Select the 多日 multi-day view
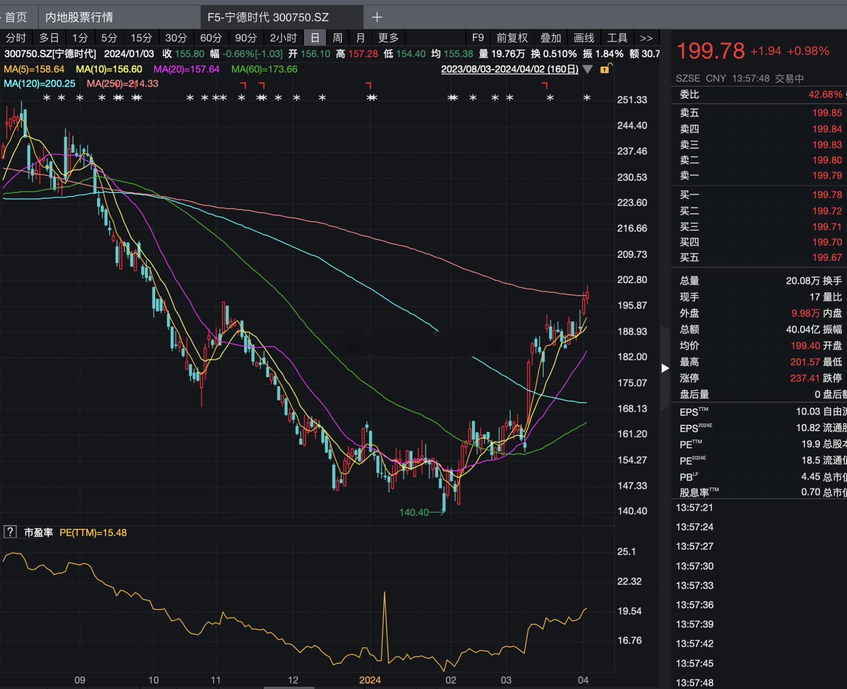The width and height of the screenshot is (847, 689). click(49, 38)
